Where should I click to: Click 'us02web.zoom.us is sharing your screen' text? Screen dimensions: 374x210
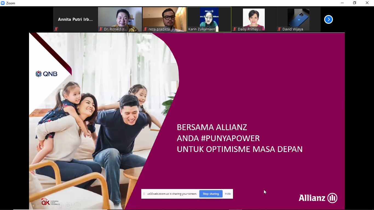point(172,194)
